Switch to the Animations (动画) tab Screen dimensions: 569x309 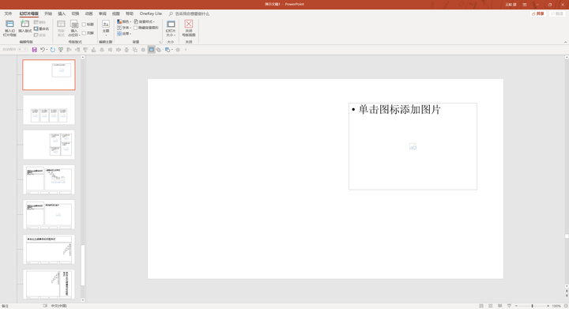pos(89,13)
